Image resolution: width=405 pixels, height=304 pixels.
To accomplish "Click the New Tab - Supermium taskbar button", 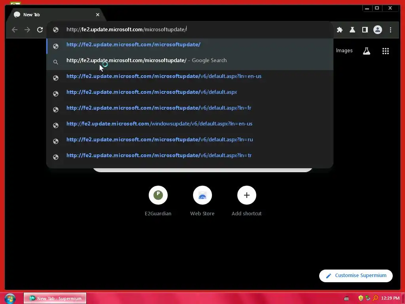I will [x=55, y=298].
